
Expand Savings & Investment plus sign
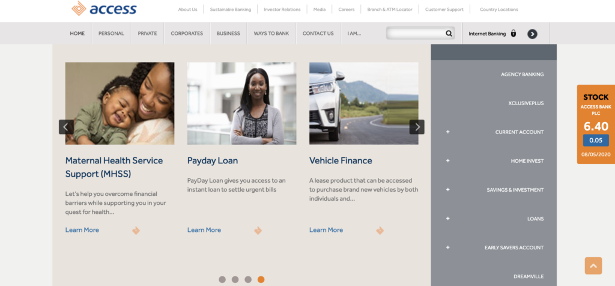click(x=447, y=189)
